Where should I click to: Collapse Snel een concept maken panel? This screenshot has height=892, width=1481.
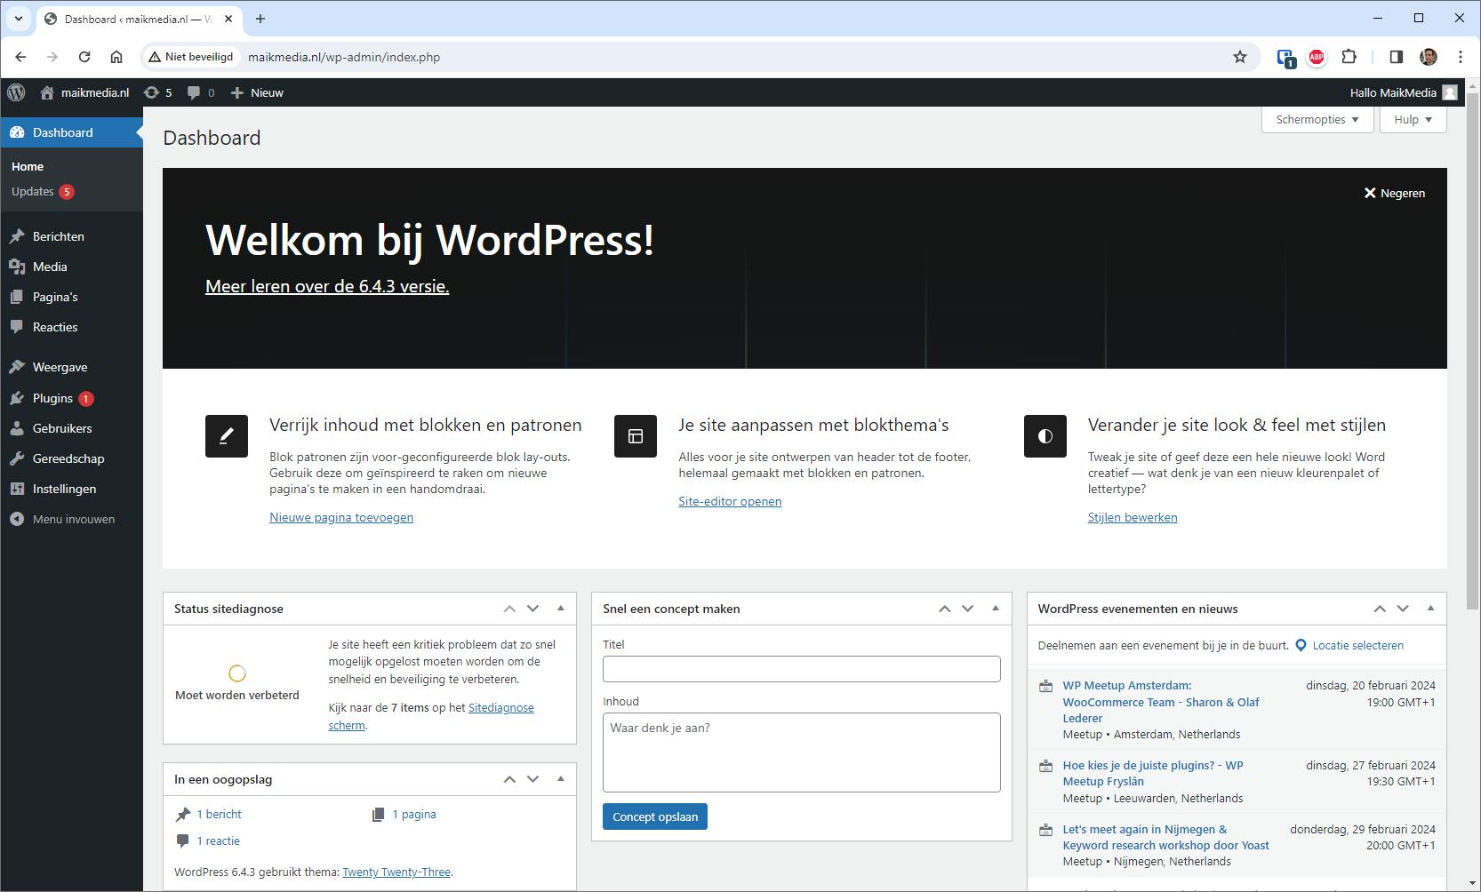pyautogui.click(x=995, y=609)
